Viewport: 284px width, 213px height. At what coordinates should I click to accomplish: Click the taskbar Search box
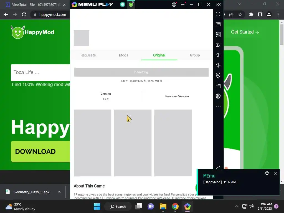tap(118, 206)
